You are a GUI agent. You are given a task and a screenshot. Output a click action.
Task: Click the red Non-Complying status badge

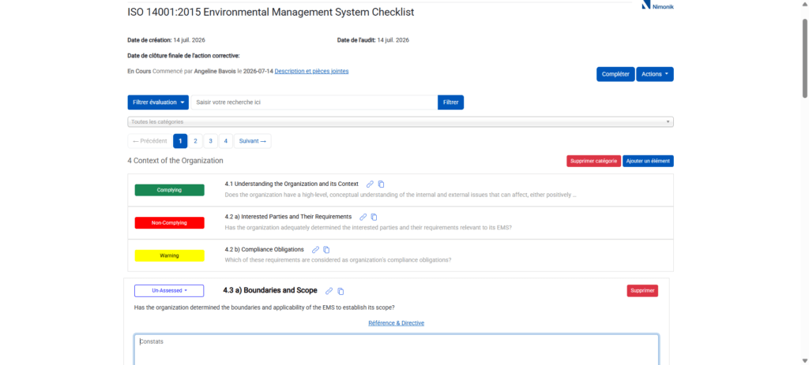pyautogui.click(x=169, y=223)
